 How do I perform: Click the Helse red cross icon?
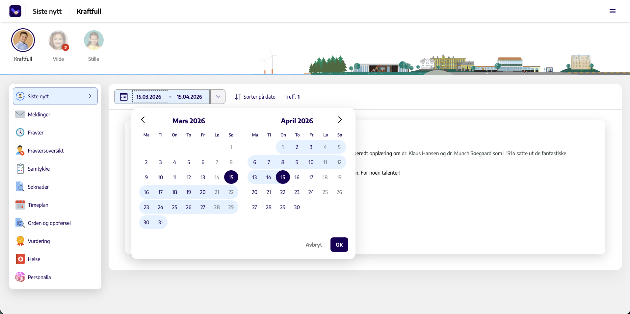pyautogui.click(x=20, y=259)
